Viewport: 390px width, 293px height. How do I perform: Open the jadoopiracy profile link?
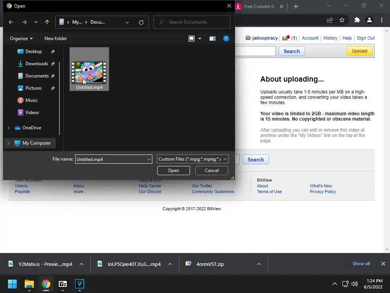click(x=265, y=38)
